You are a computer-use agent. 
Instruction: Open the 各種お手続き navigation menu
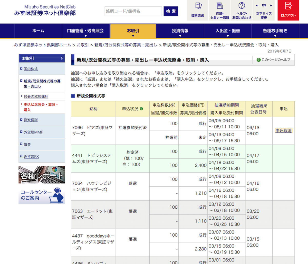(x=275, y=31)
